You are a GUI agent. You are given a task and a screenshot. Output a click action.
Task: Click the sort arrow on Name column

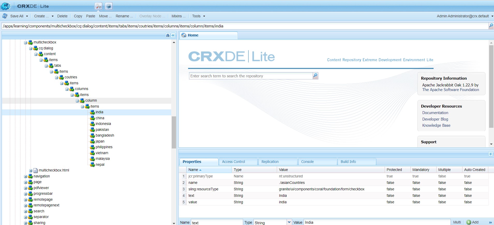click(x=200, y=170)
